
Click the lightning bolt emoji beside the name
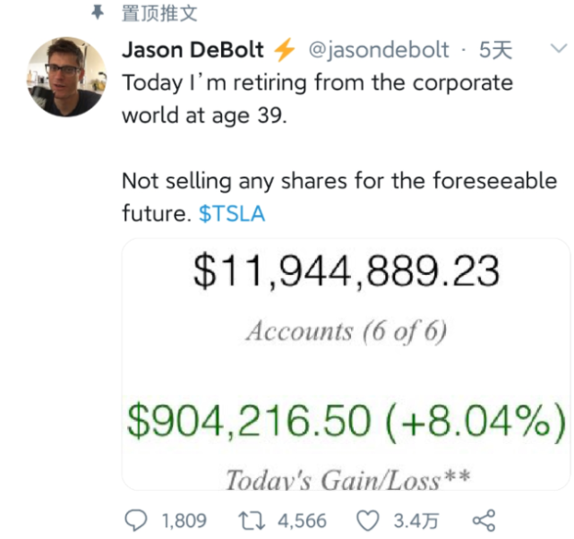click(x=284, y=49)
